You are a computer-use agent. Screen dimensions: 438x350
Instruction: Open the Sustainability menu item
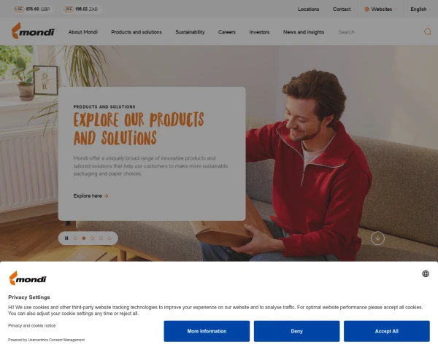click(x=190, y=32)
